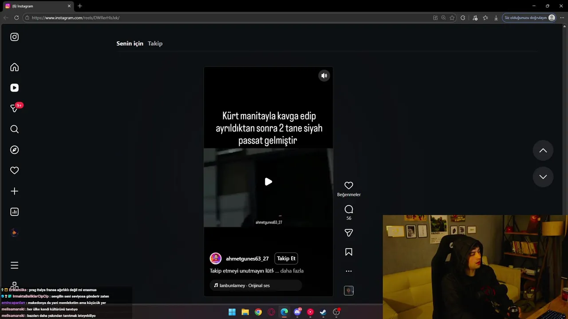568x319 pixels.
Task: Open ahmetgunes63_27 profile name
Action: [x=247, y=259]
